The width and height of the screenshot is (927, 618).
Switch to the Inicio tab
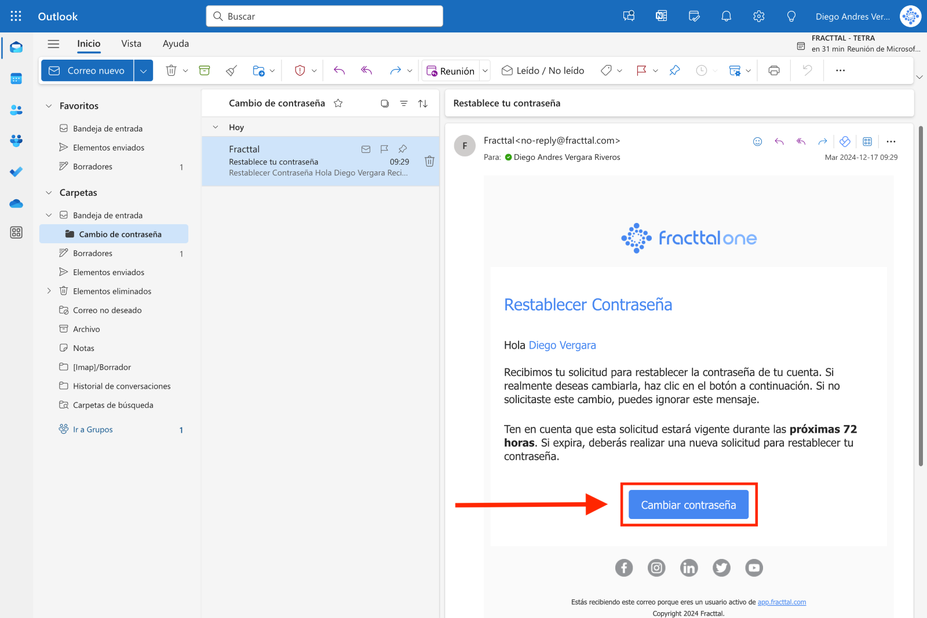[89, 43]
